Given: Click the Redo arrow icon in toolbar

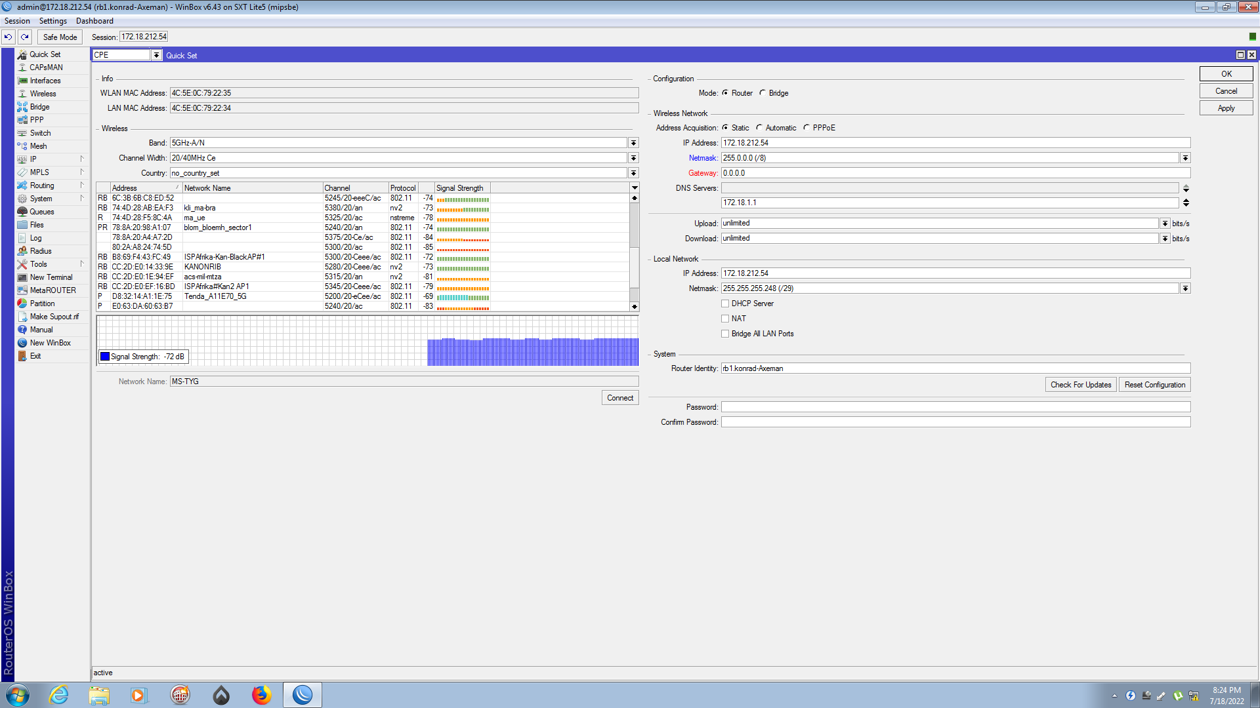Looking at the screenshot, I should [25, 37].
